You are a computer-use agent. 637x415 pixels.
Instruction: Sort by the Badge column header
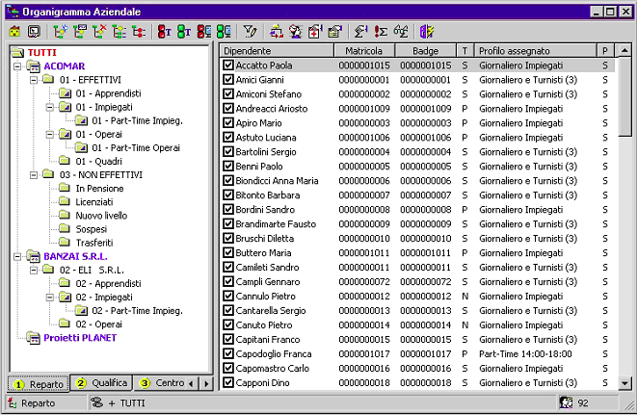pyautogui.click(x=425, y=51)
